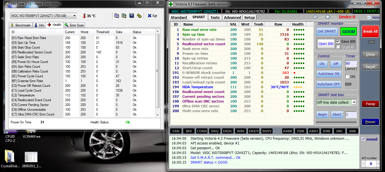Open the CrystalDisk folder on the desktop

click(x=10, y=159)
